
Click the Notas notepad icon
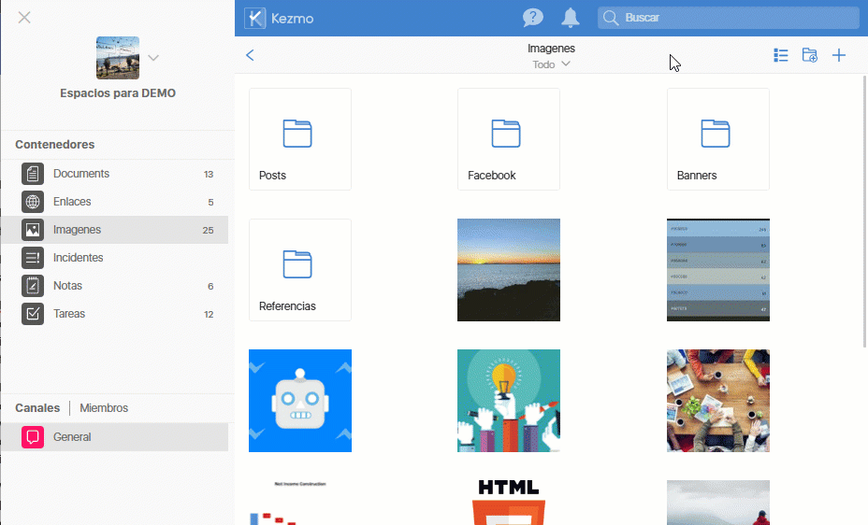click(33, 286)
